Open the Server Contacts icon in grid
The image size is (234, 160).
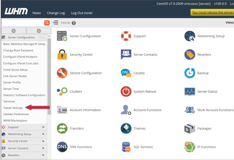click(x=126, y=54)
